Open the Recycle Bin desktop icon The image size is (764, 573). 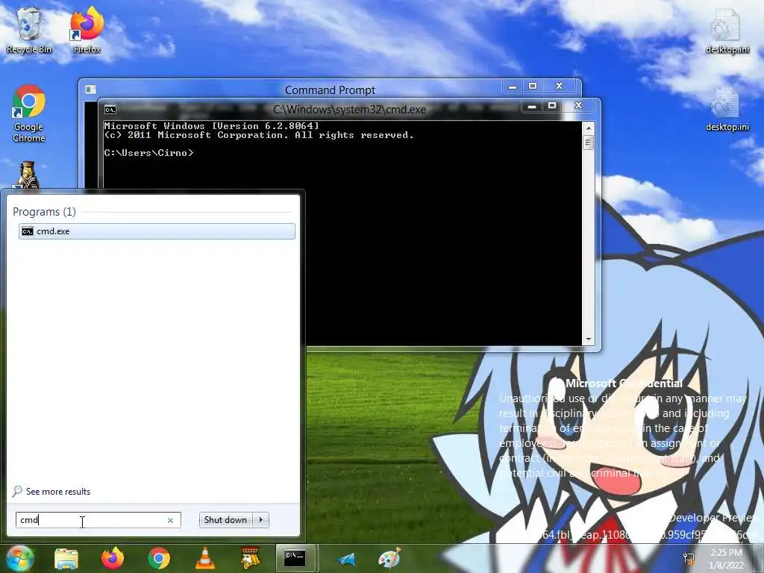point(29,30)
